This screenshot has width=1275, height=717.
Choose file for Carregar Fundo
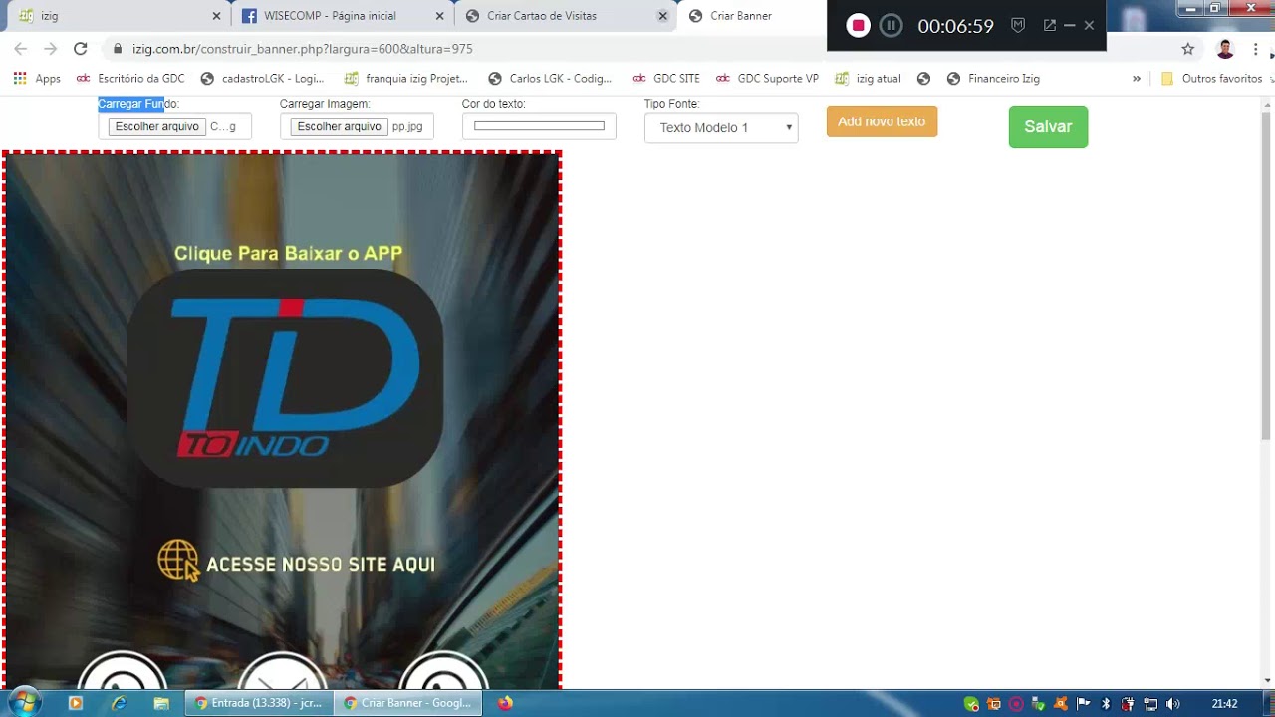coord(156,126)
